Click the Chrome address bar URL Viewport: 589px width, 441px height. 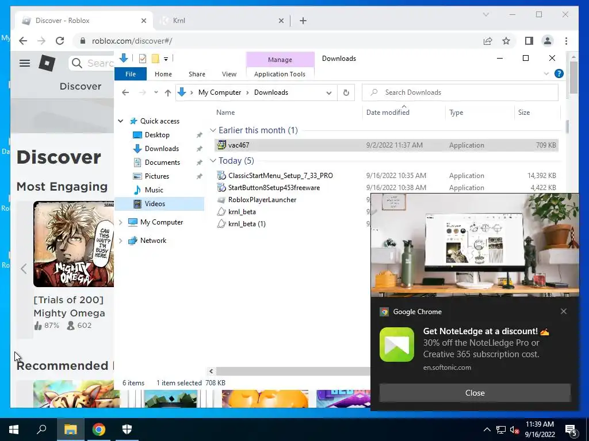[x=132, y=41]
